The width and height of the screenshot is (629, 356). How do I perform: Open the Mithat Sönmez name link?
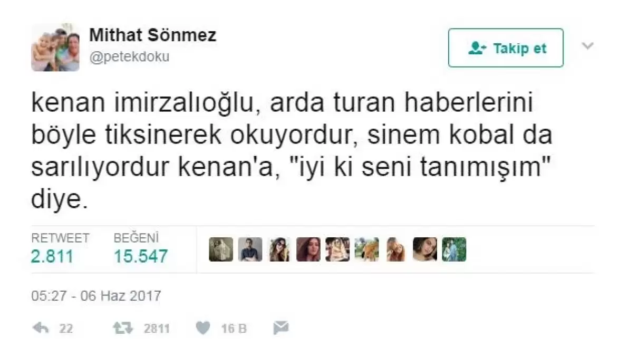coord(152,35)
